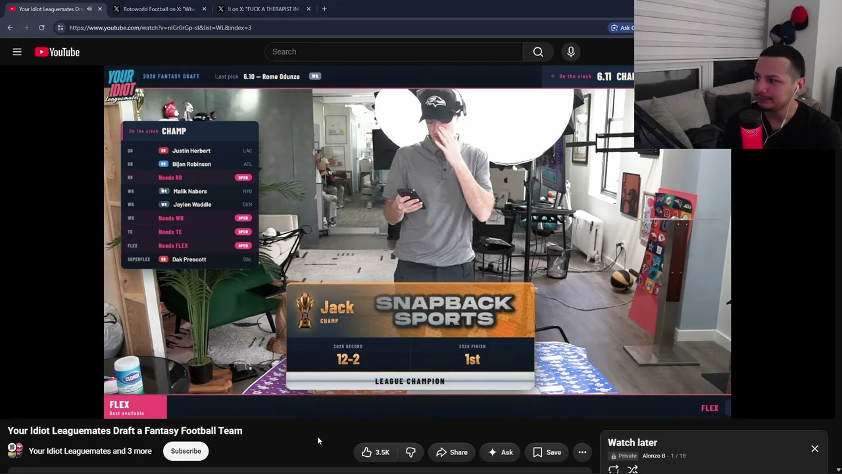Subscribe to Your Idiot Leaguemates channel

point(186,452)
